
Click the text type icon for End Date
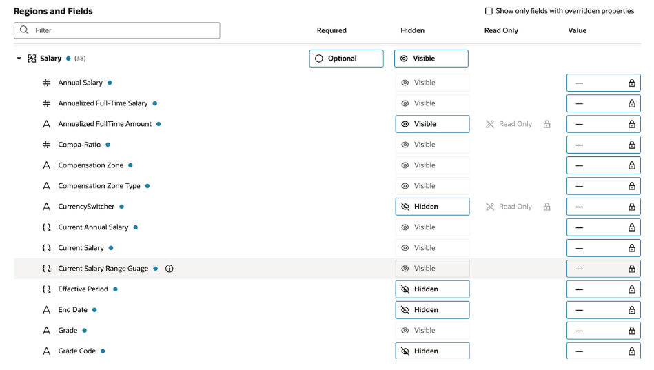[46, 310]
